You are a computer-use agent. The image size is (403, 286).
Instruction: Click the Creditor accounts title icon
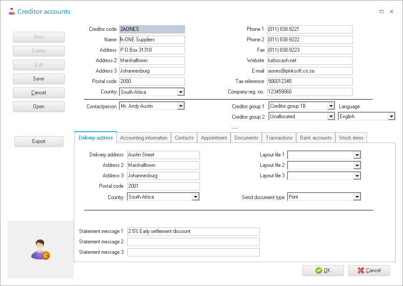[12, 12]
